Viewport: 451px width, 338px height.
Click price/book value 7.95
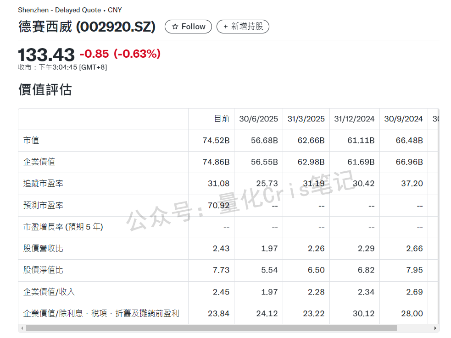[x=414, y=270]
